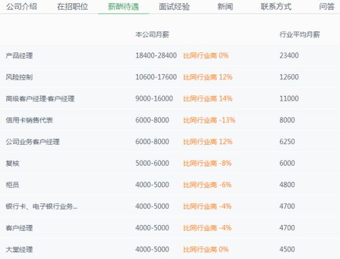The width and height of the screenshot is (340, 259).
Task: Click industry average value 6250
Action: (x=288, y=141)
